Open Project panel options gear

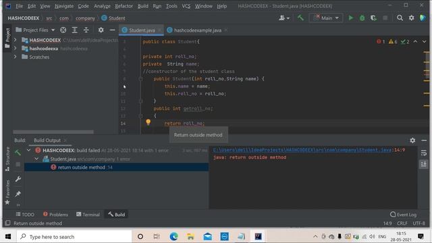click(101, 30)
